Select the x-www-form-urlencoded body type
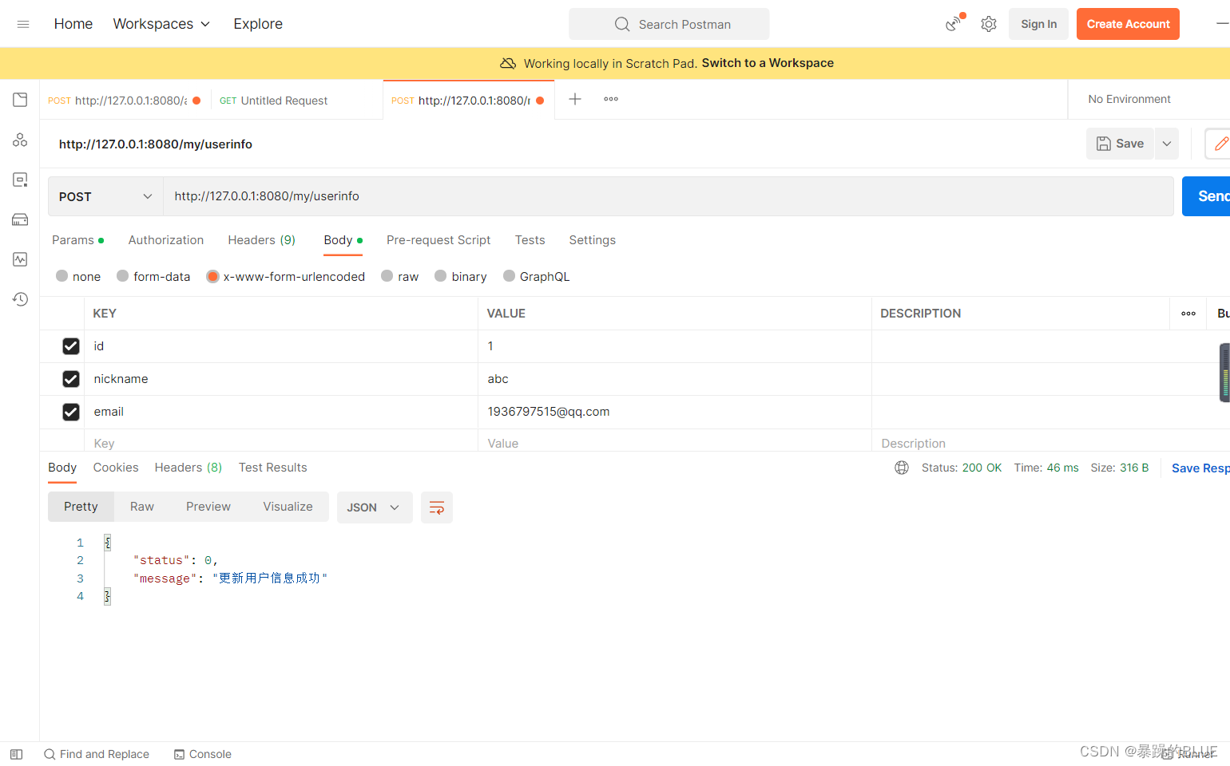 285,276
